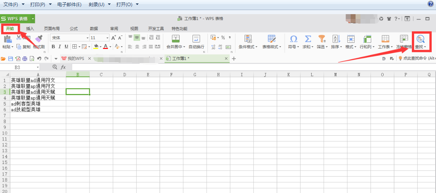The image size is (436, 193).
Task: Click the AutoSum (求和) sigma icon
Action: tap(308, 39)
